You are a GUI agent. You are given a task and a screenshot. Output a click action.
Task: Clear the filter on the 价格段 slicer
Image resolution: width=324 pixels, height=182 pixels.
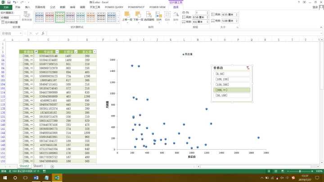tap(247, 68)
